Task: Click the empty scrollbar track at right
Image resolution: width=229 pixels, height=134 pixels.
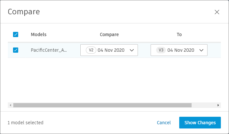Action: click(x=204, y=105)
